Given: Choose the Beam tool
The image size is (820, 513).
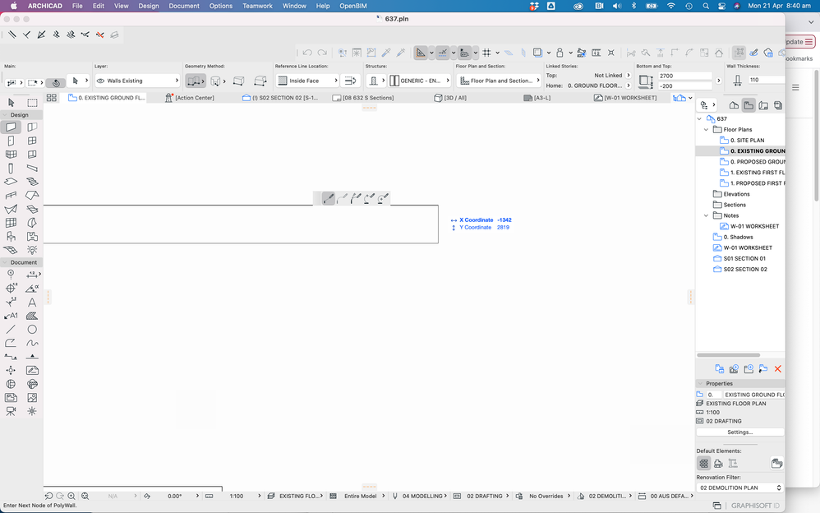Looking at the screenshot, I should pyautogui.click(x=32, y=168).
